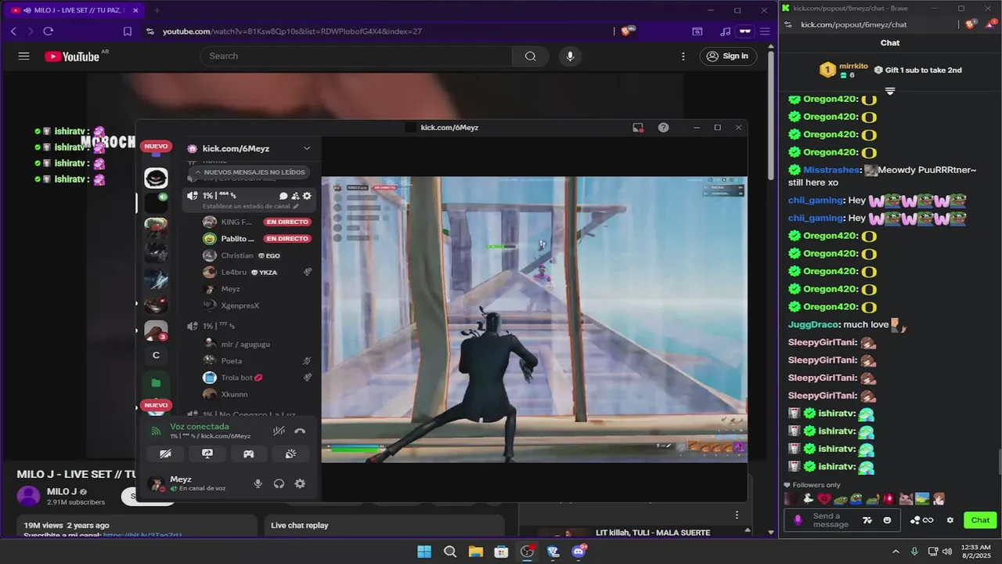Focus the Send a message field
The height and width of the screenshot is (564, 1002).
831,520
